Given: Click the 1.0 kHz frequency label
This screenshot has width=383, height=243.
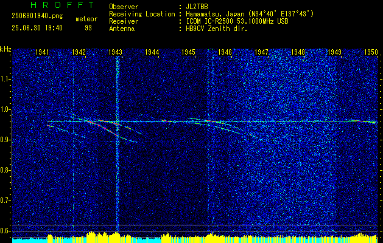Looking at the screenshot, I should [x=5, y=109].
